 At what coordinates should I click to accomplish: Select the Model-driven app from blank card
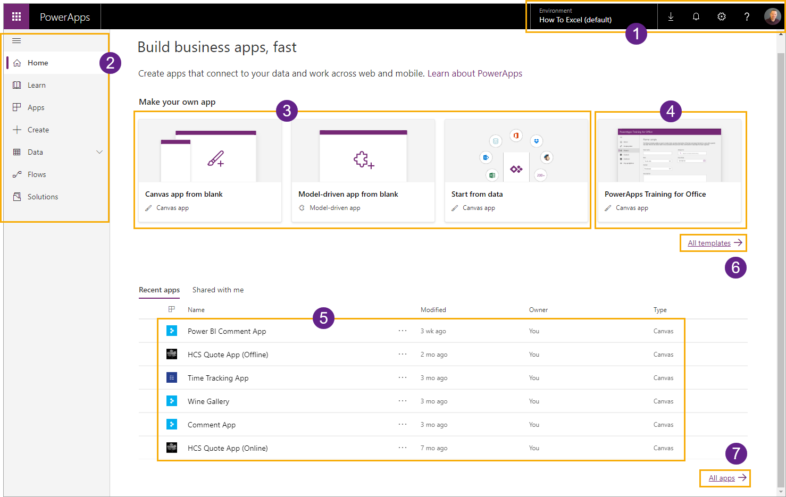point(363,170)
